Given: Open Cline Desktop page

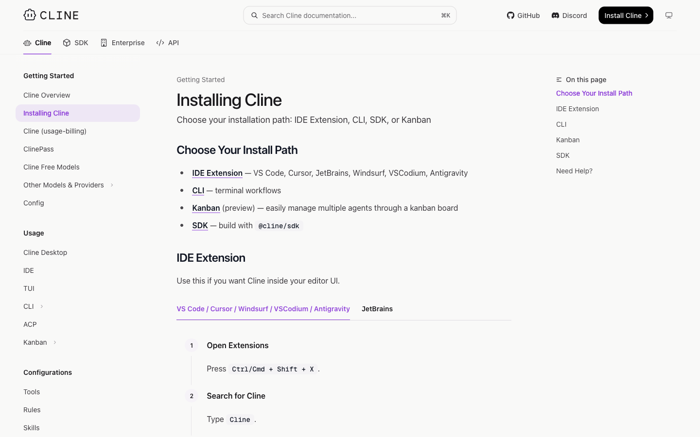Looking at the screenshot, I should tap(45, 252).
